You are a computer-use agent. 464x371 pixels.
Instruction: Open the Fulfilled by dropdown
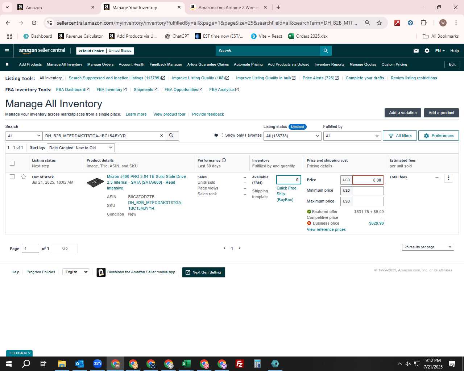pyautogui.click(x=352, y=136)
